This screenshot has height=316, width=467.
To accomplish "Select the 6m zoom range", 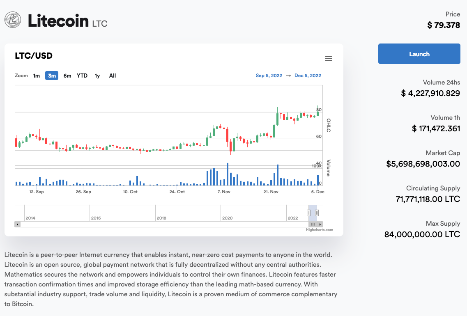I will tap(67, 76).
